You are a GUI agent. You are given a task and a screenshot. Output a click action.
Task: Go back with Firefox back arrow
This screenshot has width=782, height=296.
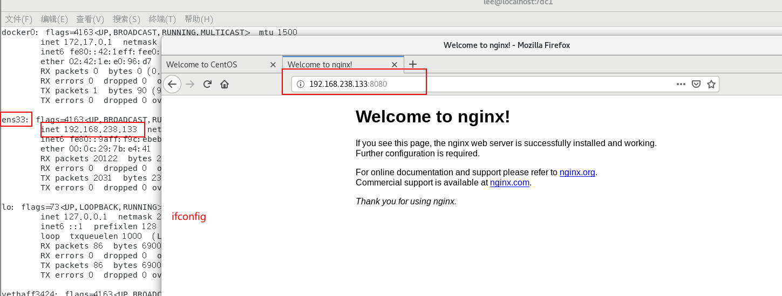click(x=172, y=84)
